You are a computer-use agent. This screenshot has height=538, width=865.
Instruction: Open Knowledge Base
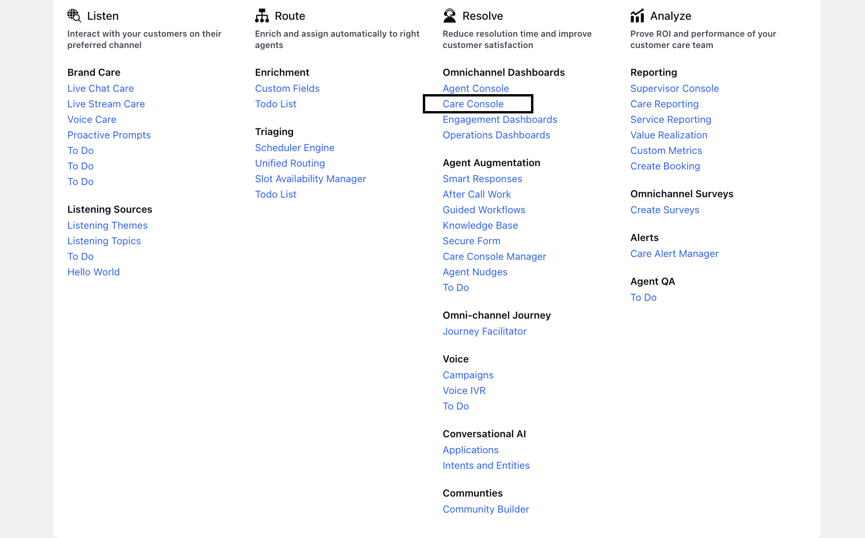(x=480, y=225)
